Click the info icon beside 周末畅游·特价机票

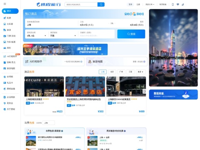coord(125,131)
